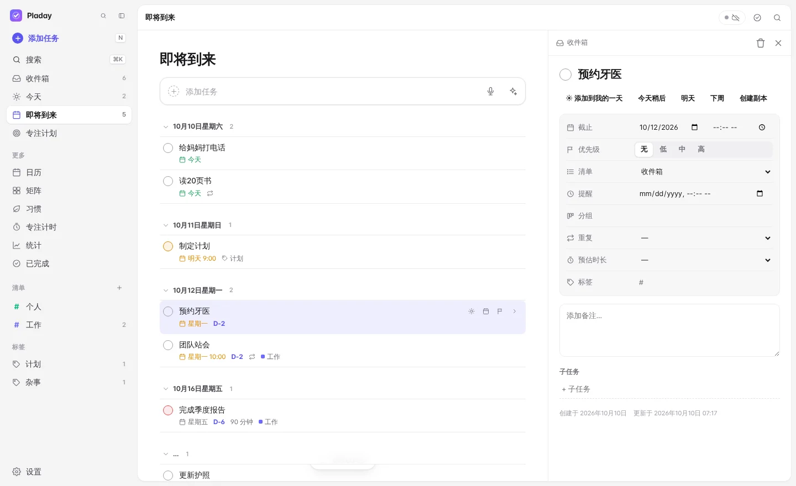This screenshot has width=796, height=486.
Task: Open 习惯 in the sidebar
Action: 69,209
